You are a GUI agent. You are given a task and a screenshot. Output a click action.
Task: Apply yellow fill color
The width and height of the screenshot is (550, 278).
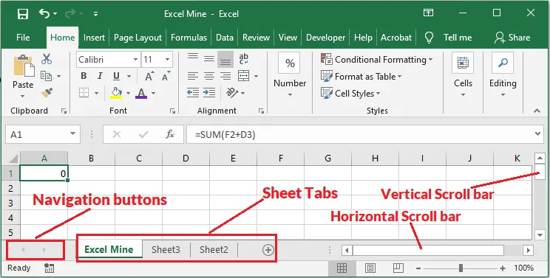(117, 93)
